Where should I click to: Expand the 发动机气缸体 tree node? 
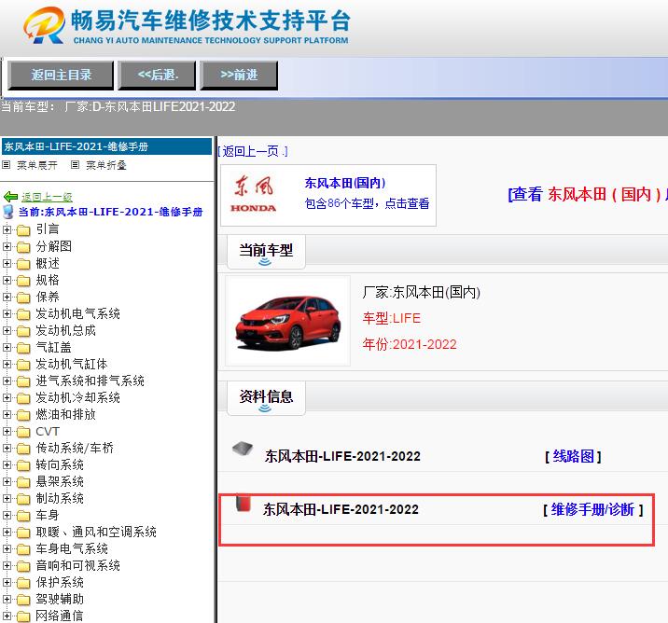click(x=7, y=364)
